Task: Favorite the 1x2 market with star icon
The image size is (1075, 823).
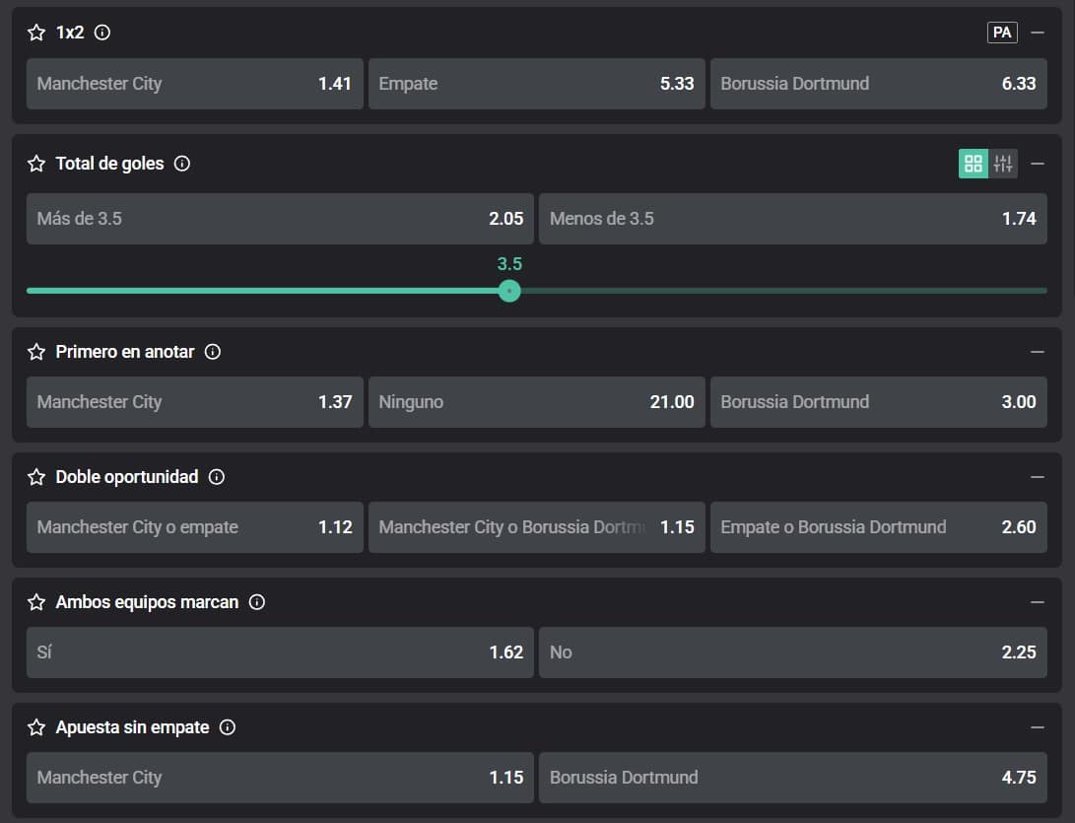Action: (x=36, y=33)
